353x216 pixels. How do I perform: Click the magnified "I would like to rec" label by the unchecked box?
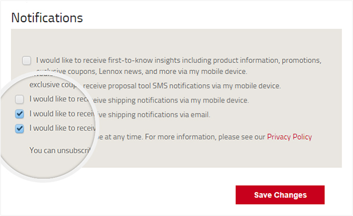coord(59,99)
